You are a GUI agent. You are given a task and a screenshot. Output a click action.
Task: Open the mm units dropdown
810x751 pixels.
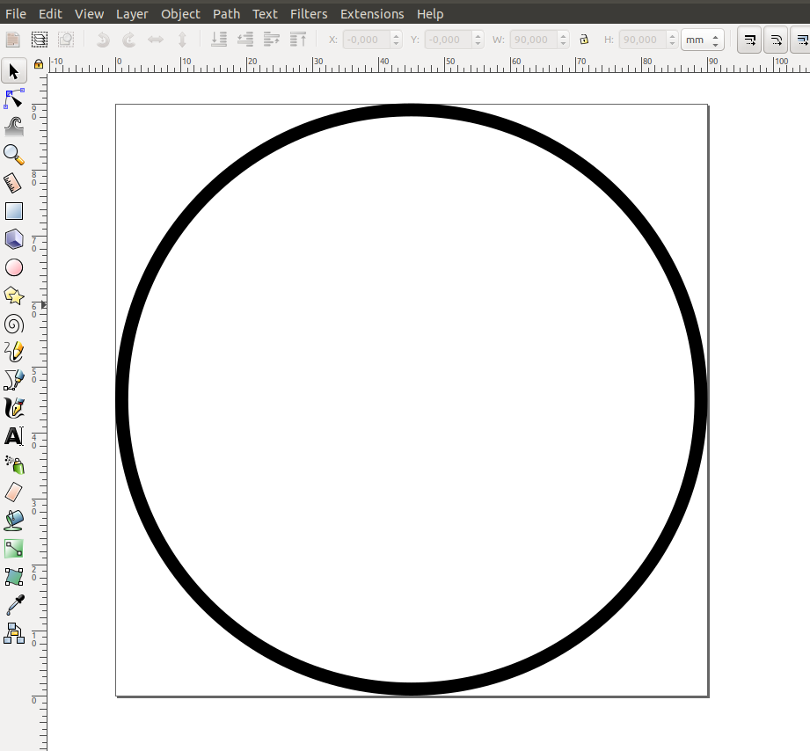(703, 40)
